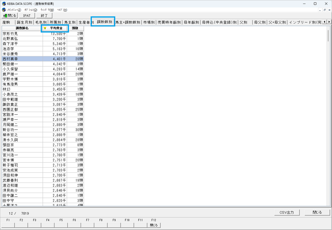Screen dimensions: 332x230
Task: Open the 馬主+調教師別 tab
Action: point(128,22)
